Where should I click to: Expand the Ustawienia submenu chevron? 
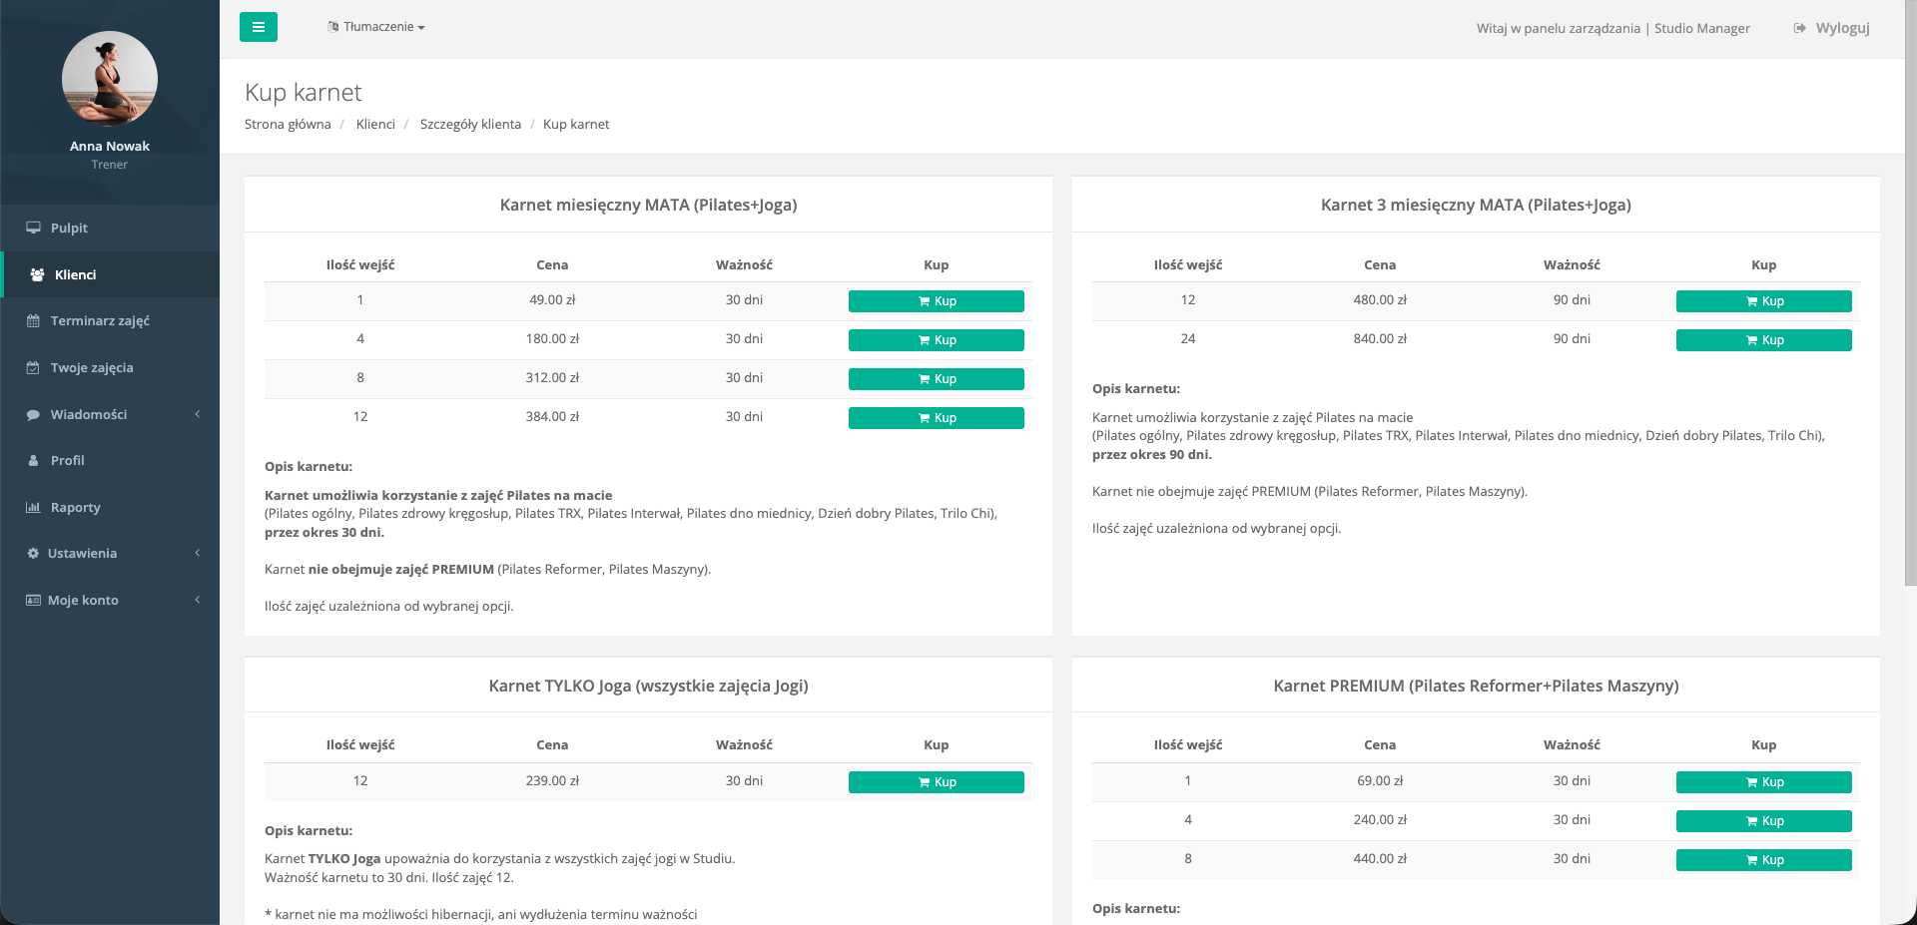click(x=198, y=553)
